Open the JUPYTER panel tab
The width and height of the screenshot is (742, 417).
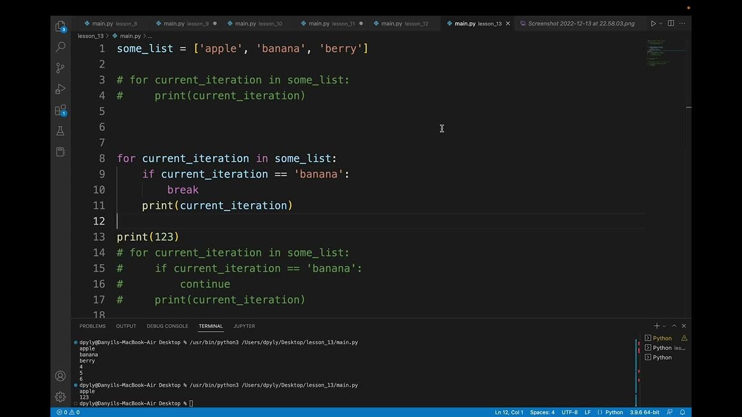tap(244, 326)
